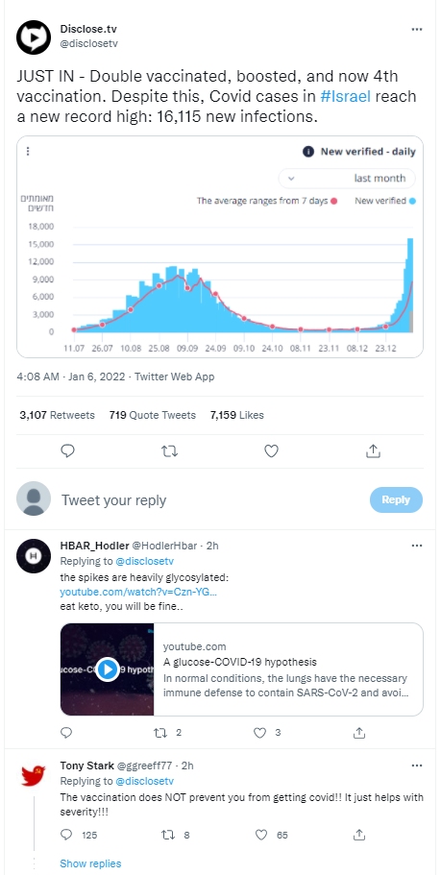Open the Disclose.tv profile avatar
This screenshot has height=875, width=441.
34,37
